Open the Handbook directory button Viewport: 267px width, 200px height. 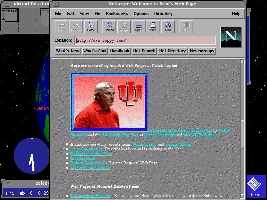click(x=120, y=51)
